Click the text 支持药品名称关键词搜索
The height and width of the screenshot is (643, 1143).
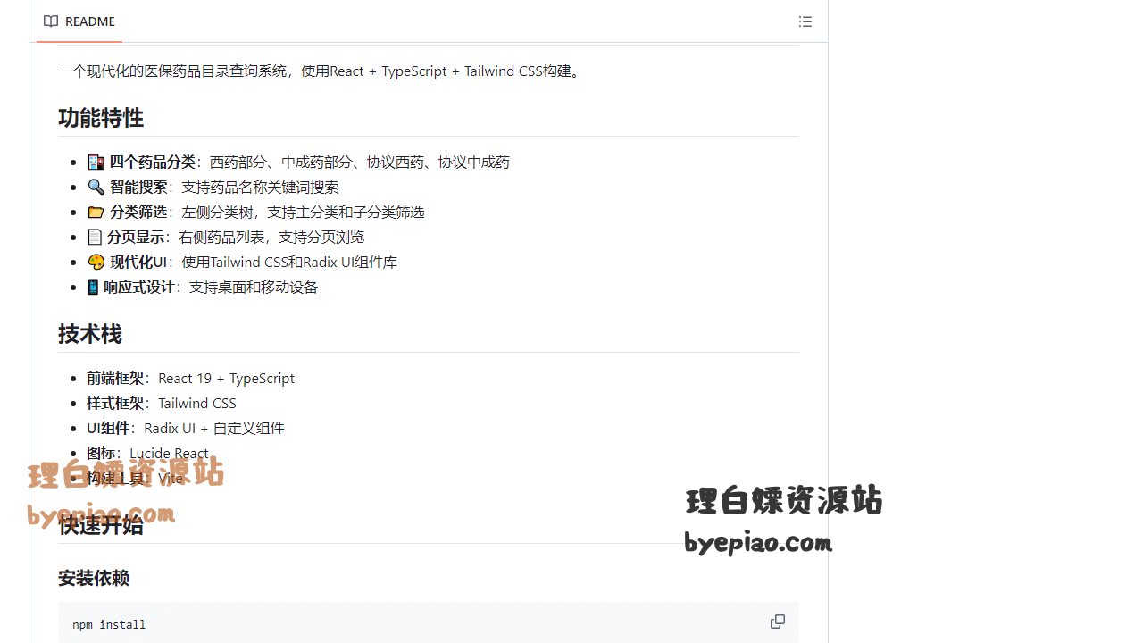[x=260, y=187]
